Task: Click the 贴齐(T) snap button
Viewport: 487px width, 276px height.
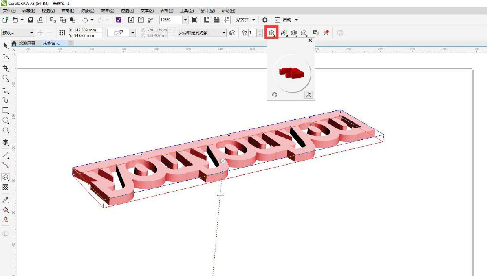Action: click(x=245, y=20)
